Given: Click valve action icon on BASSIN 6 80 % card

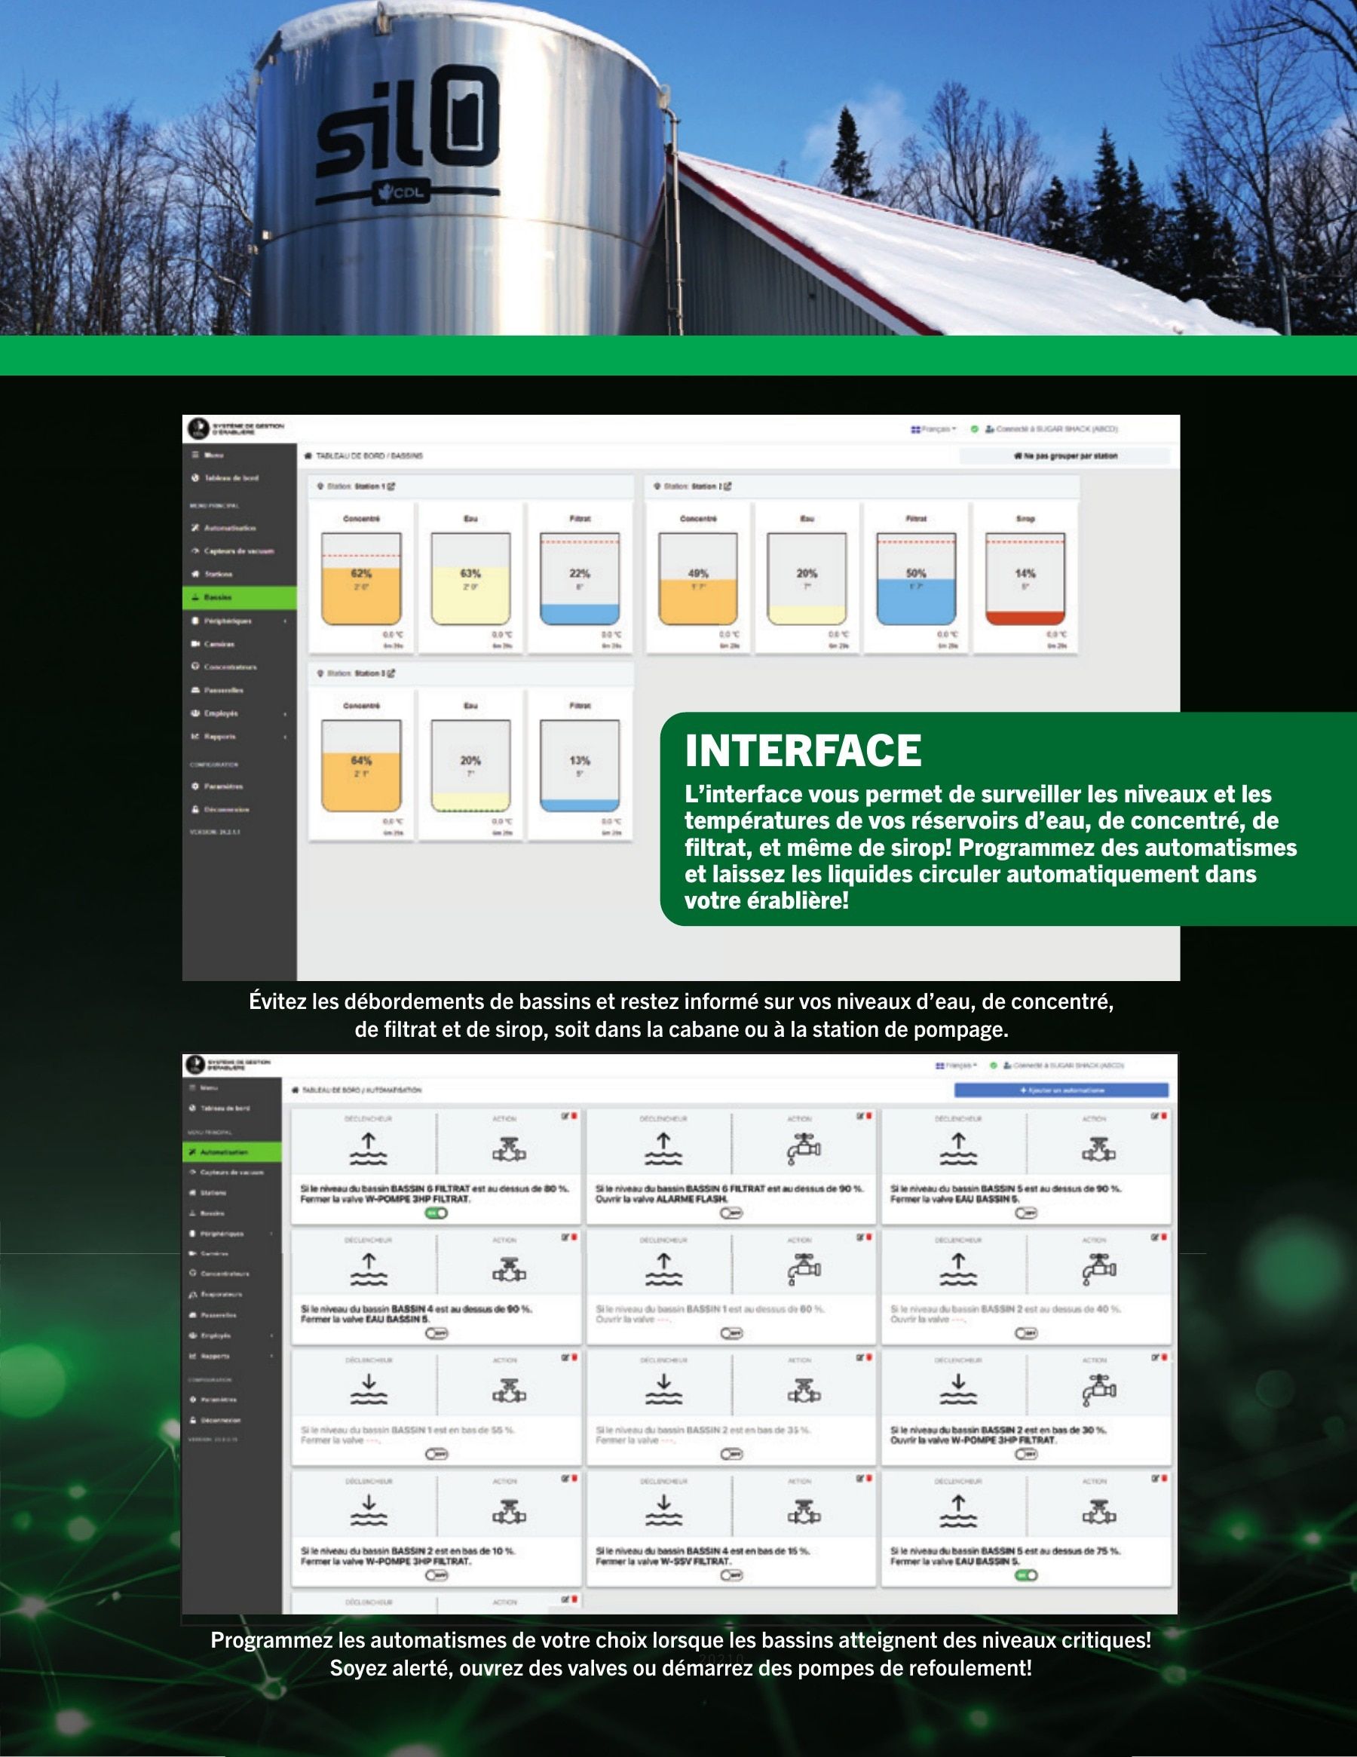Looking at the screenshot, I should (x=509, y=1148).
